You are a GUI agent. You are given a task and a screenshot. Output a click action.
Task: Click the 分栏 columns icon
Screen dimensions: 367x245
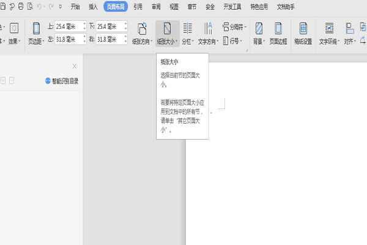[x=187, y=28]
